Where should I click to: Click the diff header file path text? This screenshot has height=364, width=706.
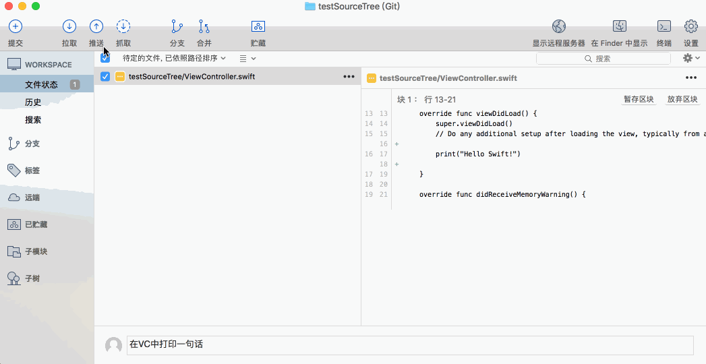tap(448, 78)
